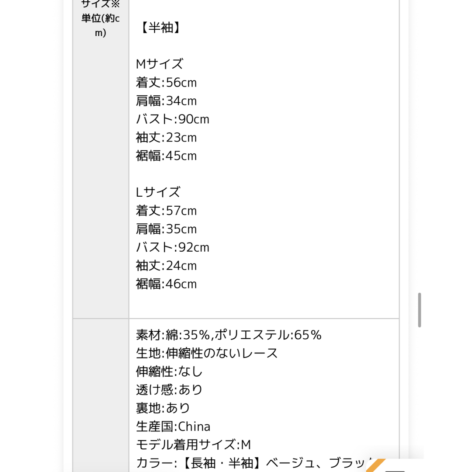Click the 素材:綿:35%,ポリエステル:65% line
The width and height of the screenshot is (472, 472).
tap(229, 335)
